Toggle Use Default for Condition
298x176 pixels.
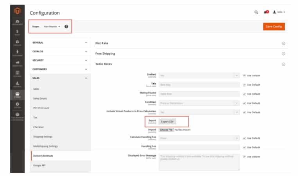[x=244, y=103]
